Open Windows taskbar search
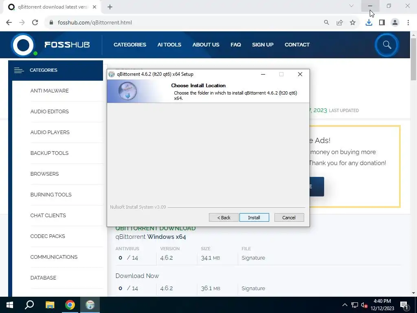The width and height of the screenshot is (417, 313). point(29,305)
